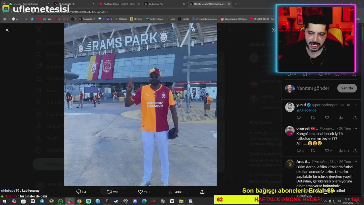Like onurveli's comment showing 2 likes
The height and width of the screenshot is (205, 364).
tap(327, 151)
